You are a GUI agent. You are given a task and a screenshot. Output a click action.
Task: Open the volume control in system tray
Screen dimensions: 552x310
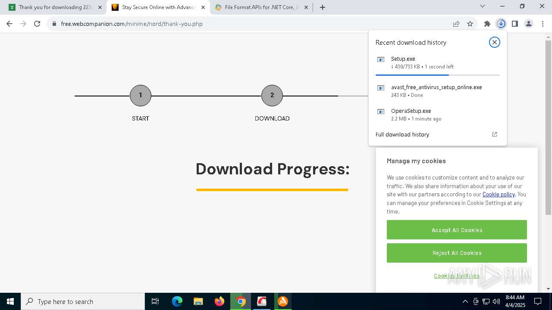(496, 301)
